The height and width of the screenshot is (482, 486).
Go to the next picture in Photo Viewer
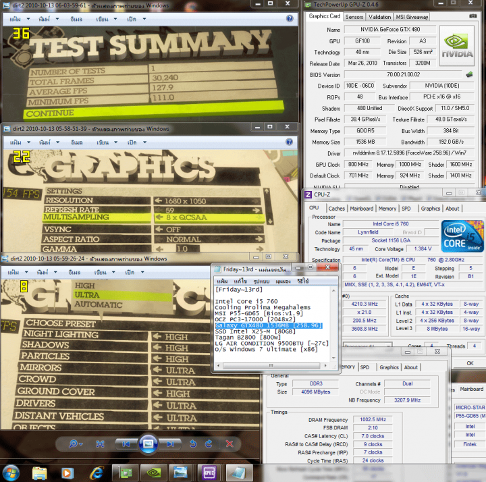[x=170, y=444]
